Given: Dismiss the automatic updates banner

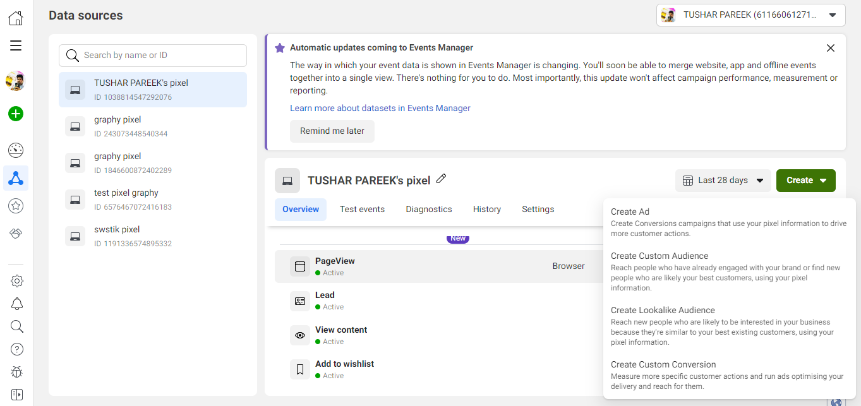Looking at the screenshot, I should 831,48.
